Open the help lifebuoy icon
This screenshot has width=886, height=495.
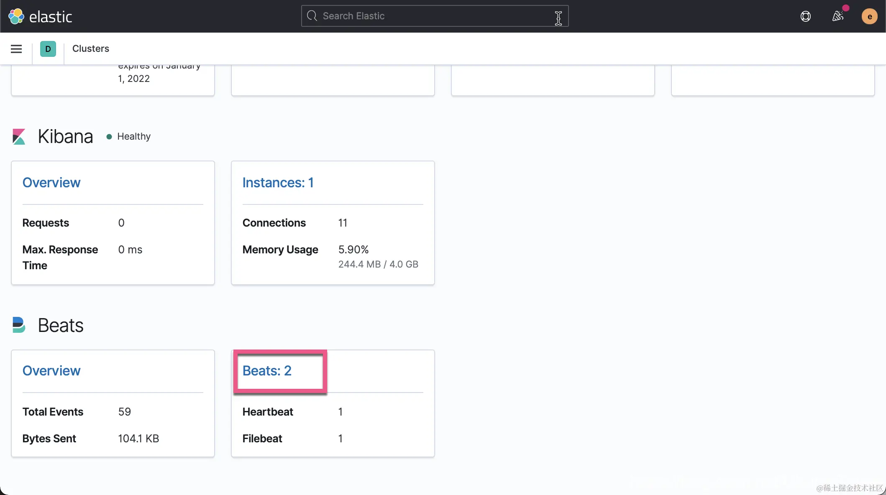click(x=805, y=16)
